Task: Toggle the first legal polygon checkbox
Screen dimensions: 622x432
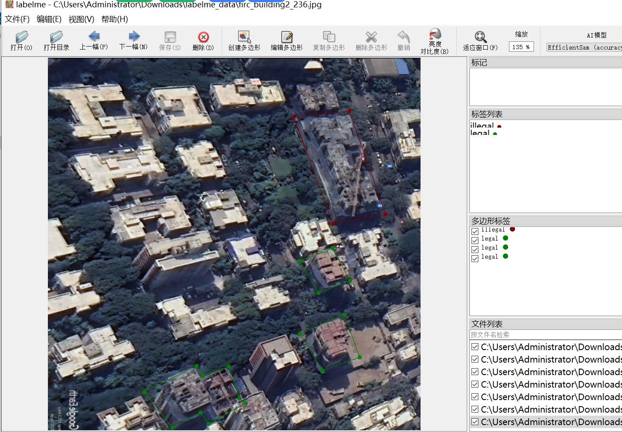Action: tap(475, 240)
